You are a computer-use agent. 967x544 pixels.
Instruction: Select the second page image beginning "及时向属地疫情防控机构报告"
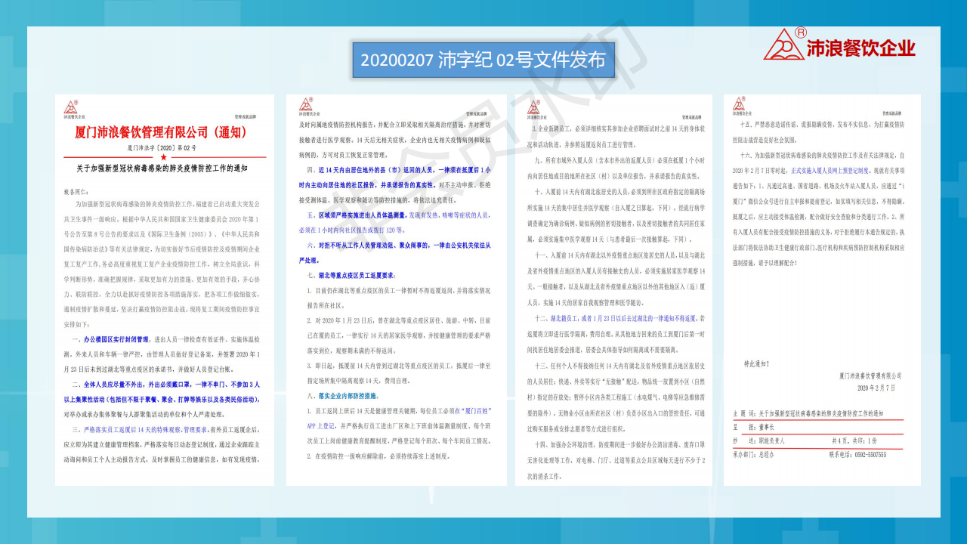click(x=396, y=290)
